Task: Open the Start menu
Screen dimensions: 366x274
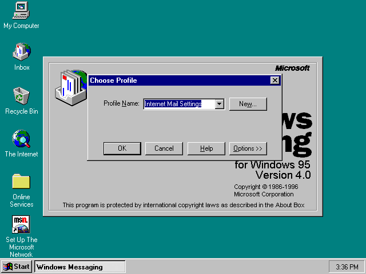Action: 17,267
